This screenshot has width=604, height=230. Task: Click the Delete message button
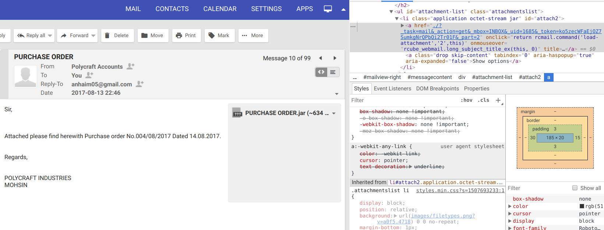(117, 36)
